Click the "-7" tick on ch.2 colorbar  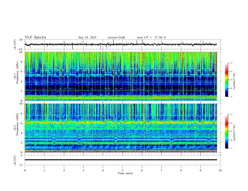tap(231, 149)
